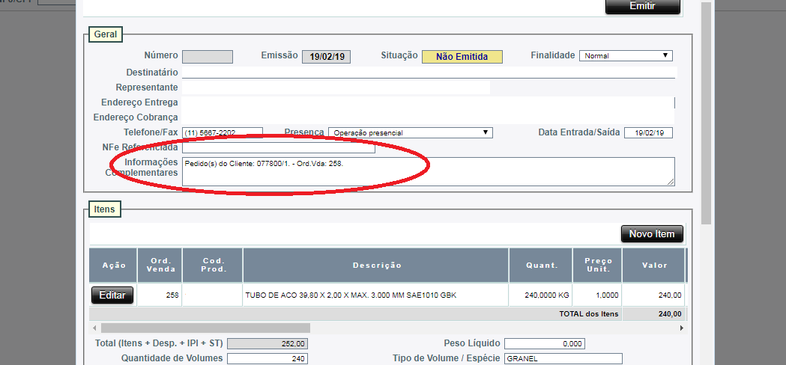Click the Novo Item button
Viewport: 786px width, 365px height.
click(652, 234)
